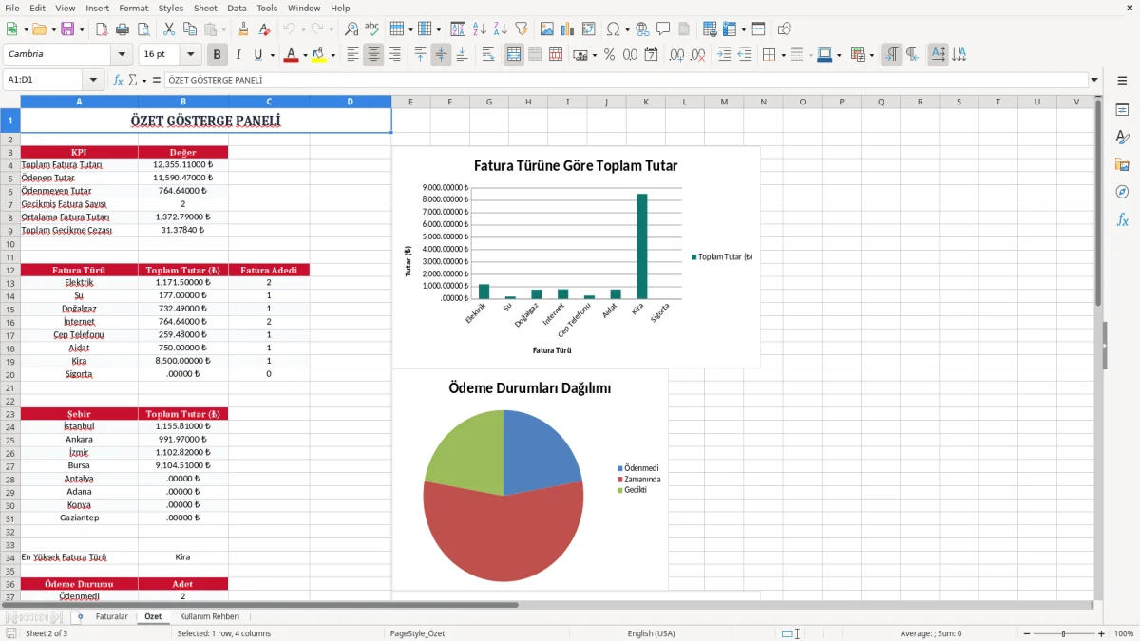Open the Insert menu
The image size is (1140, 641).
(x=97, y=8)
